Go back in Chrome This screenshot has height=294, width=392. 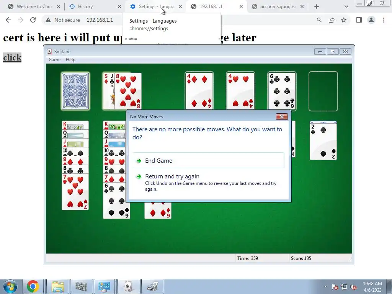click(8, 20)
